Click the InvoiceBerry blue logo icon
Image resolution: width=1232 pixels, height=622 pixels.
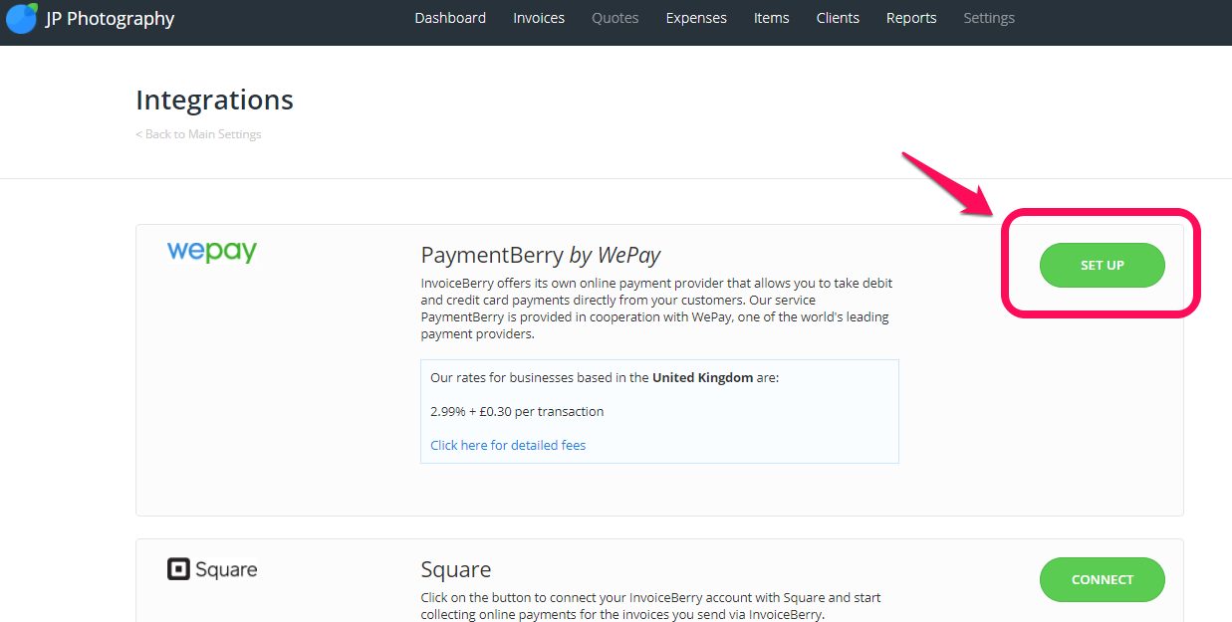[x=22, y=18]
